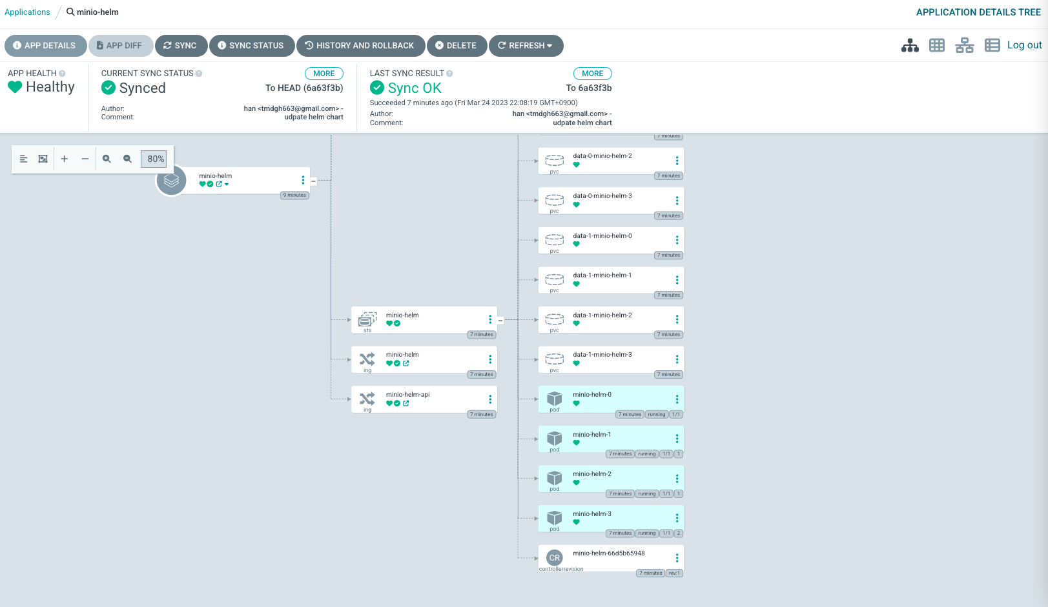This screenshot has width=1048, height=607.
Task: Open kebab menu on data-0-minio-helm-3
Action: point(677,201)
